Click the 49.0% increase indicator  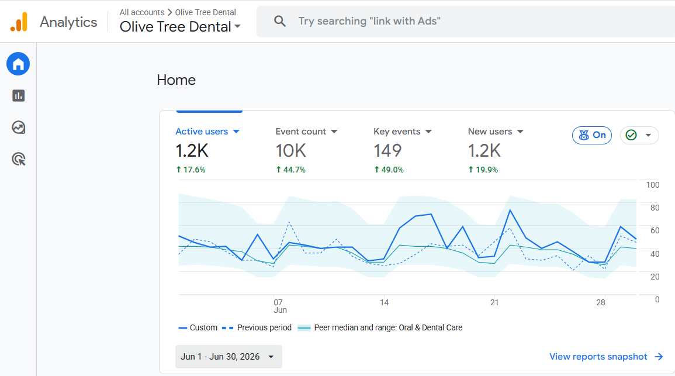[389, 170]
